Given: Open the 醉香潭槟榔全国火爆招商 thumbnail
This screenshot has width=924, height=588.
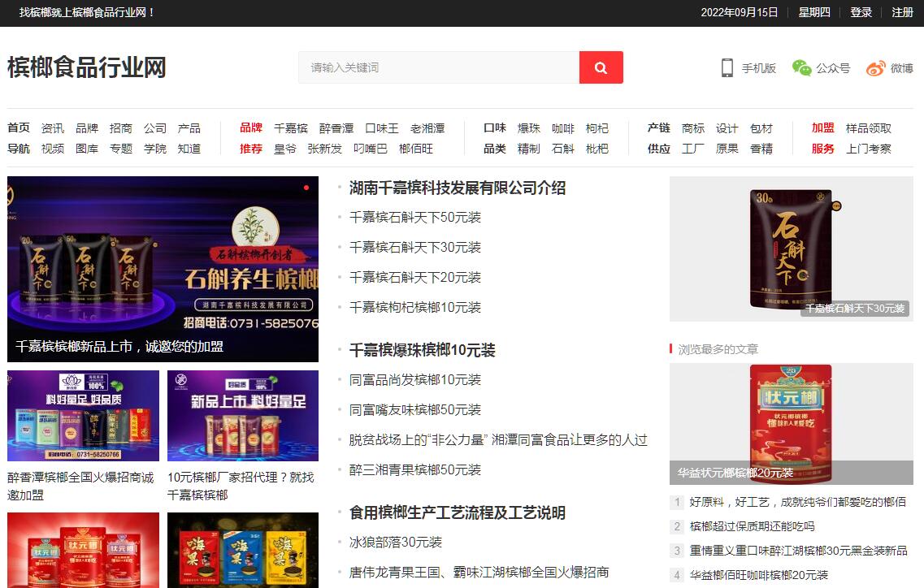Looking at the screenshot, I should tap(83, 416).
